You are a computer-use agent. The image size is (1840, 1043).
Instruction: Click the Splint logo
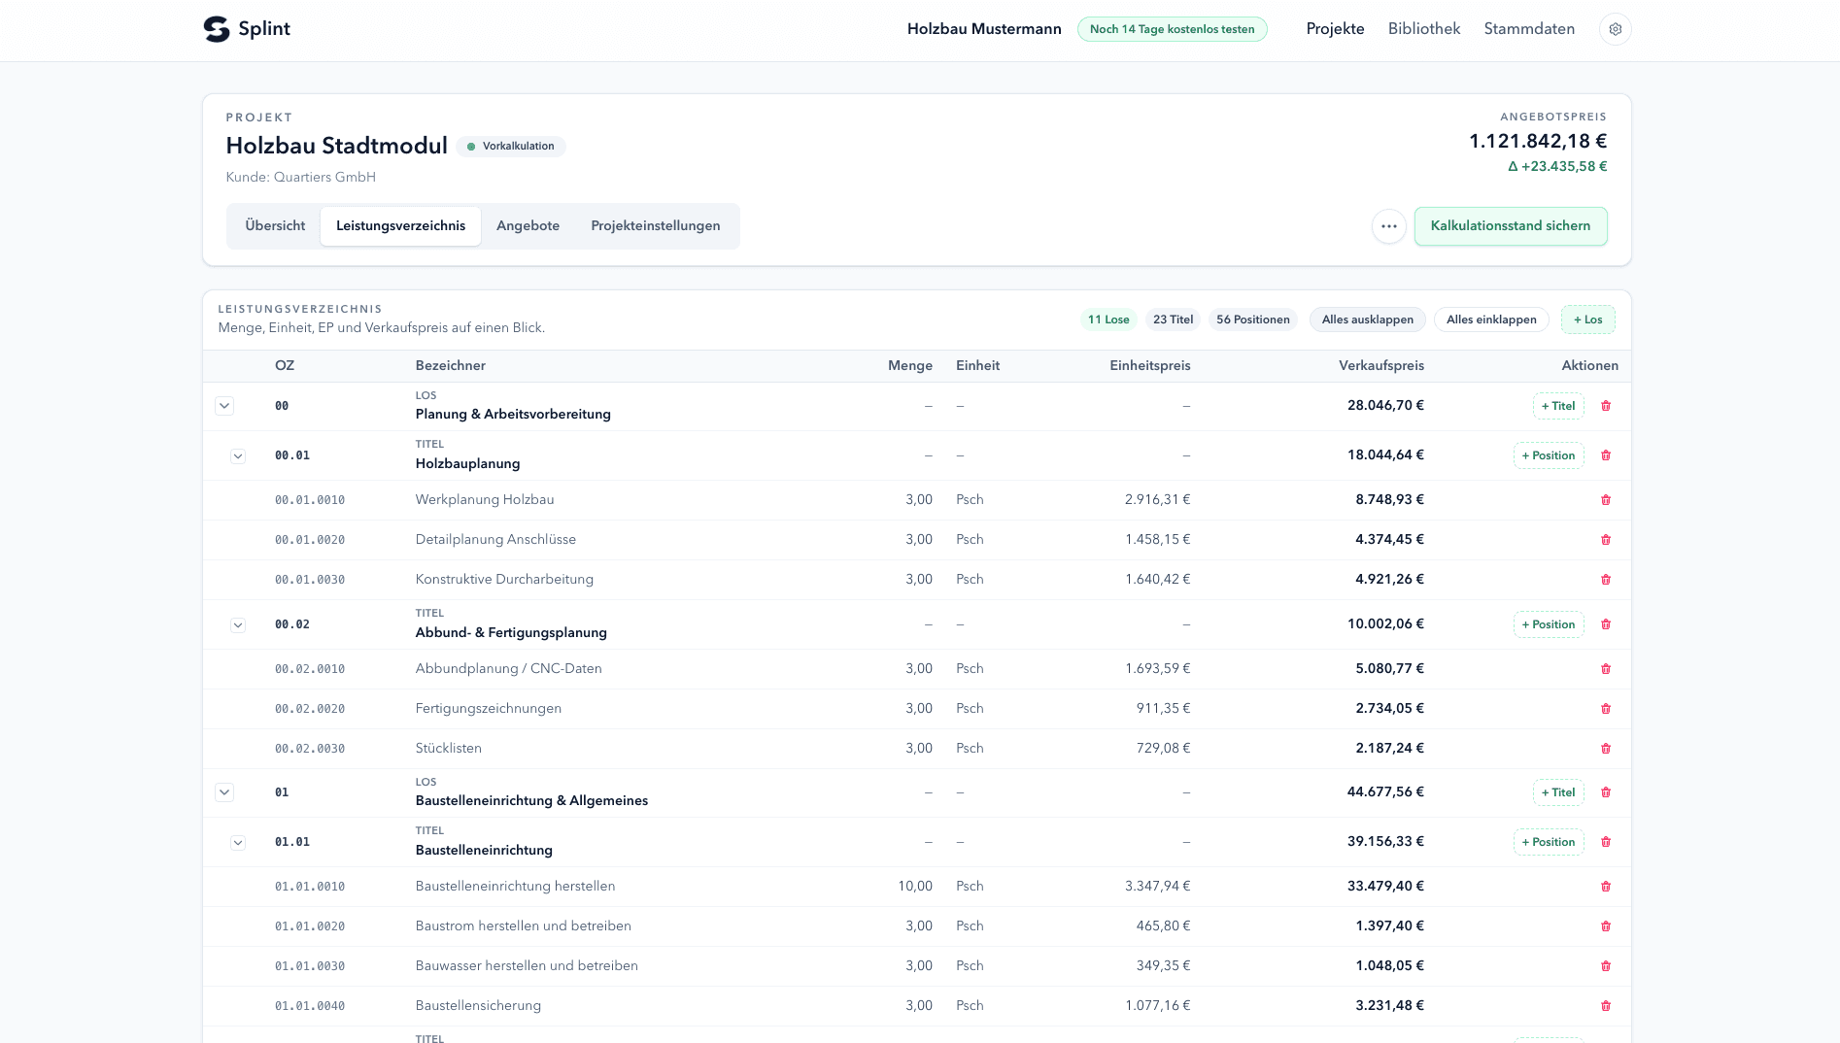click(247, 29)
